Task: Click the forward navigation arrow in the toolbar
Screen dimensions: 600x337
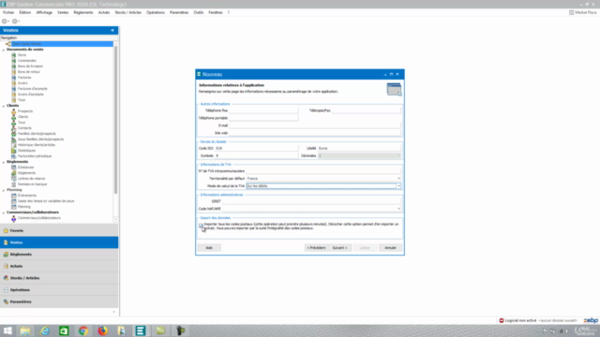Action: coord(15,22)
